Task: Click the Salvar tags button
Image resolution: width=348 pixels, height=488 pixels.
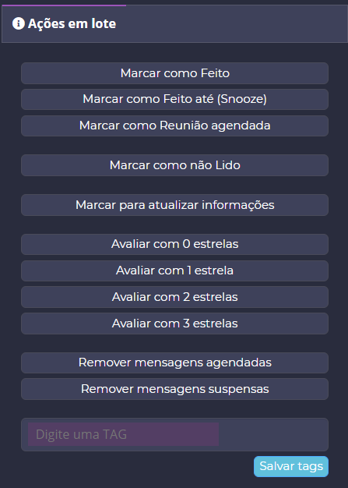Action: (291, 466)
